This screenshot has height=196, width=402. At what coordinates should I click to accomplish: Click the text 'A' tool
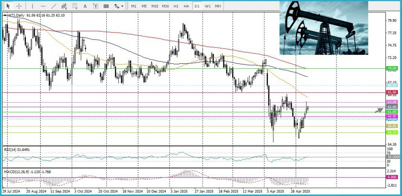coord(85,6)
